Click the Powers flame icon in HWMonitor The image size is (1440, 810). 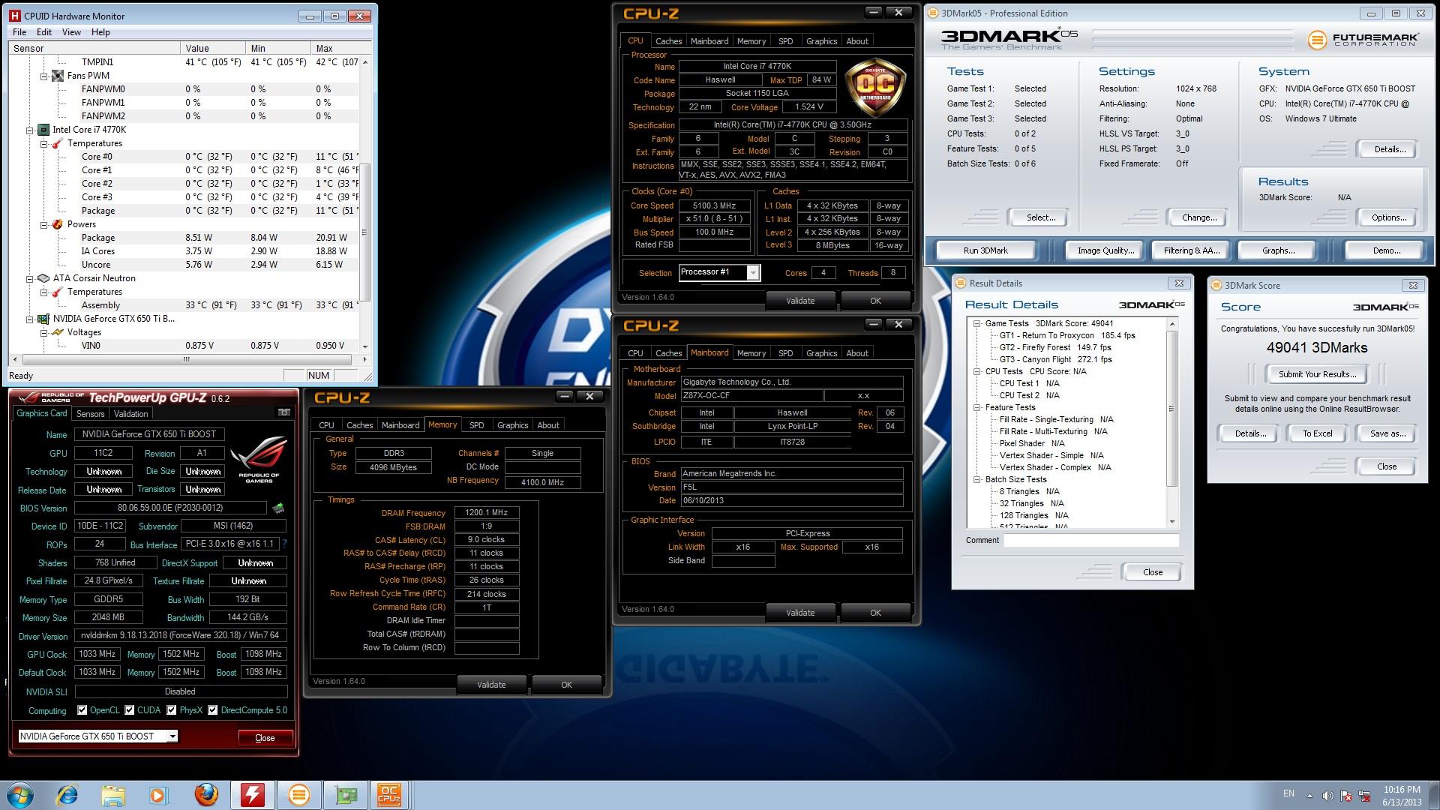58,224
